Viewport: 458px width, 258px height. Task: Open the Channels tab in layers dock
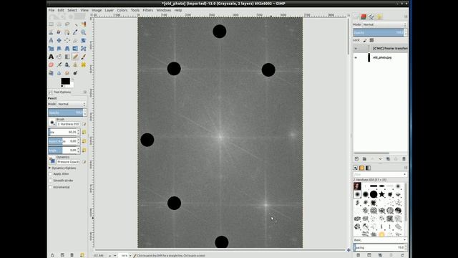[364, 16]
